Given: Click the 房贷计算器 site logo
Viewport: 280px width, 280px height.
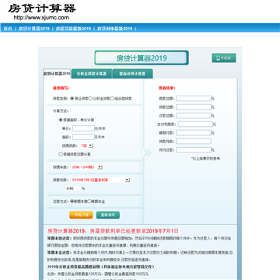Looking at the screenshot, I should 42,9.
